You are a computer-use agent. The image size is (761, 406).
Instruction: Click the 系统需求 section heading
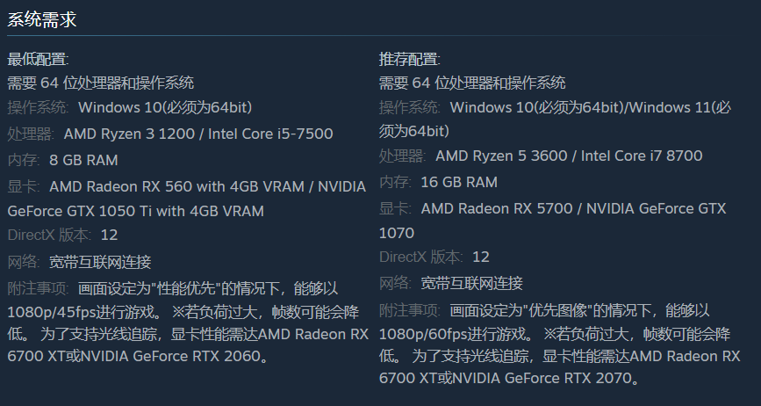(x=42, y=19)
